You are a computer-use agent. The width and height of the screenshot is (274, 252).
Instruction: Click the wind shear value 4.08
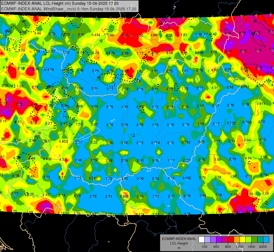(79, 106)
